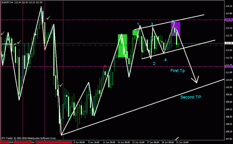Image resolution: width=233 pixels, height=144 pixels.
Task: Click the '11 Jun 00:00' time label
Action: coord(109,143)
